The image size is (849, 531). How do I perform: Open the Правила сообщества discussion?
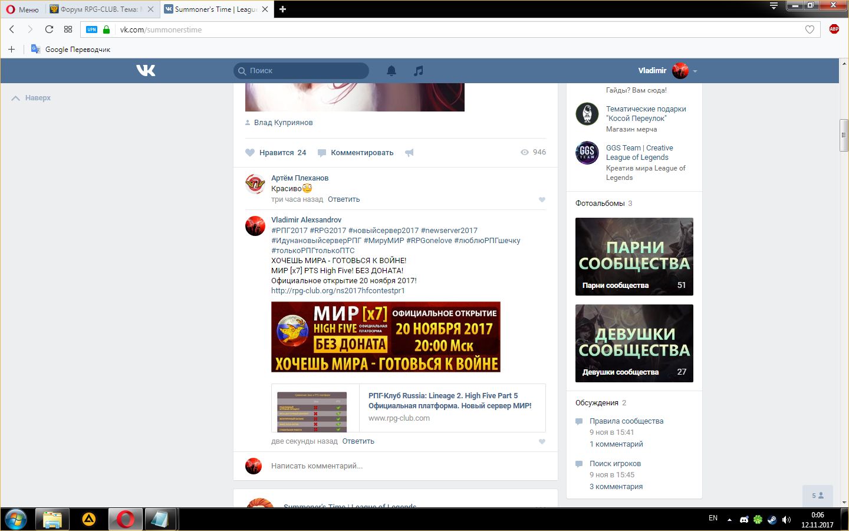point(626,421)
